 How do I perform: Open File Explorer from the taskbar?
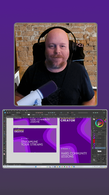pyautogui.click(x=57, y=167)
